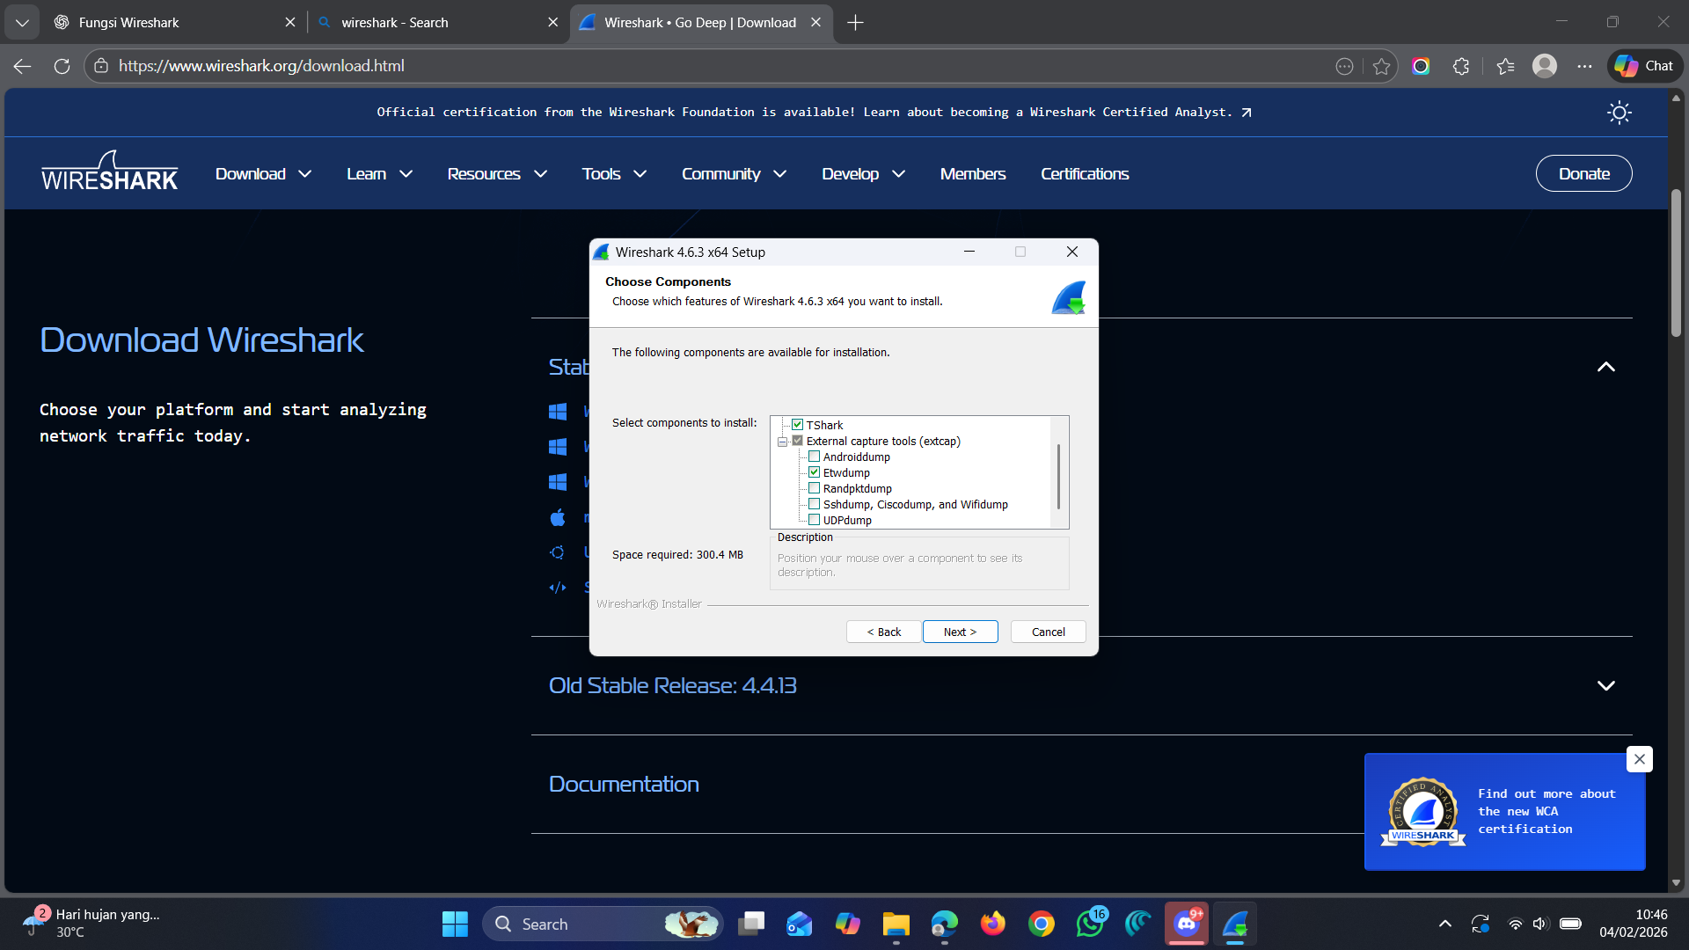
Task: Click Next in the setup wizard
Action: coord(960,632)
